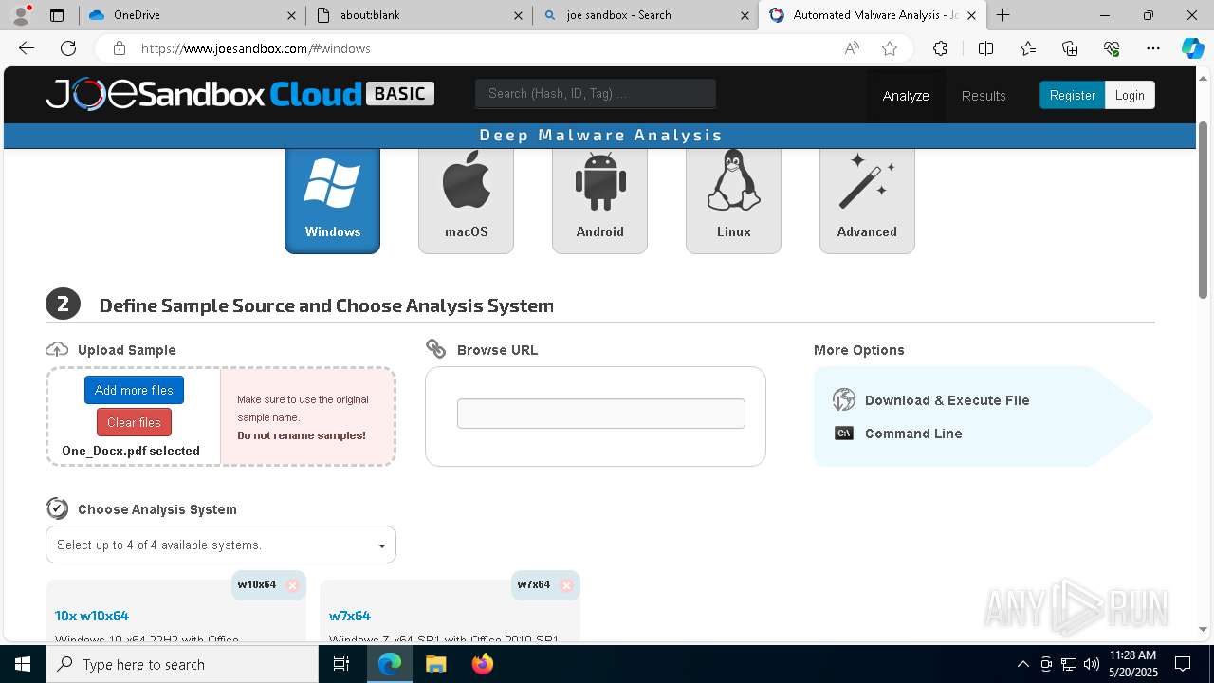Click the Joe Sandbox Cloud logo
This screenshot has height=683, width=1214.
click(x=240, y=94)
